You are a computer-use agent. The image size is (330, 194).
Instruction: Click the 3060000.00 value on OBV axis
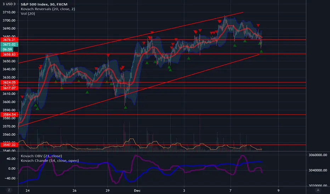pos(318,155)
